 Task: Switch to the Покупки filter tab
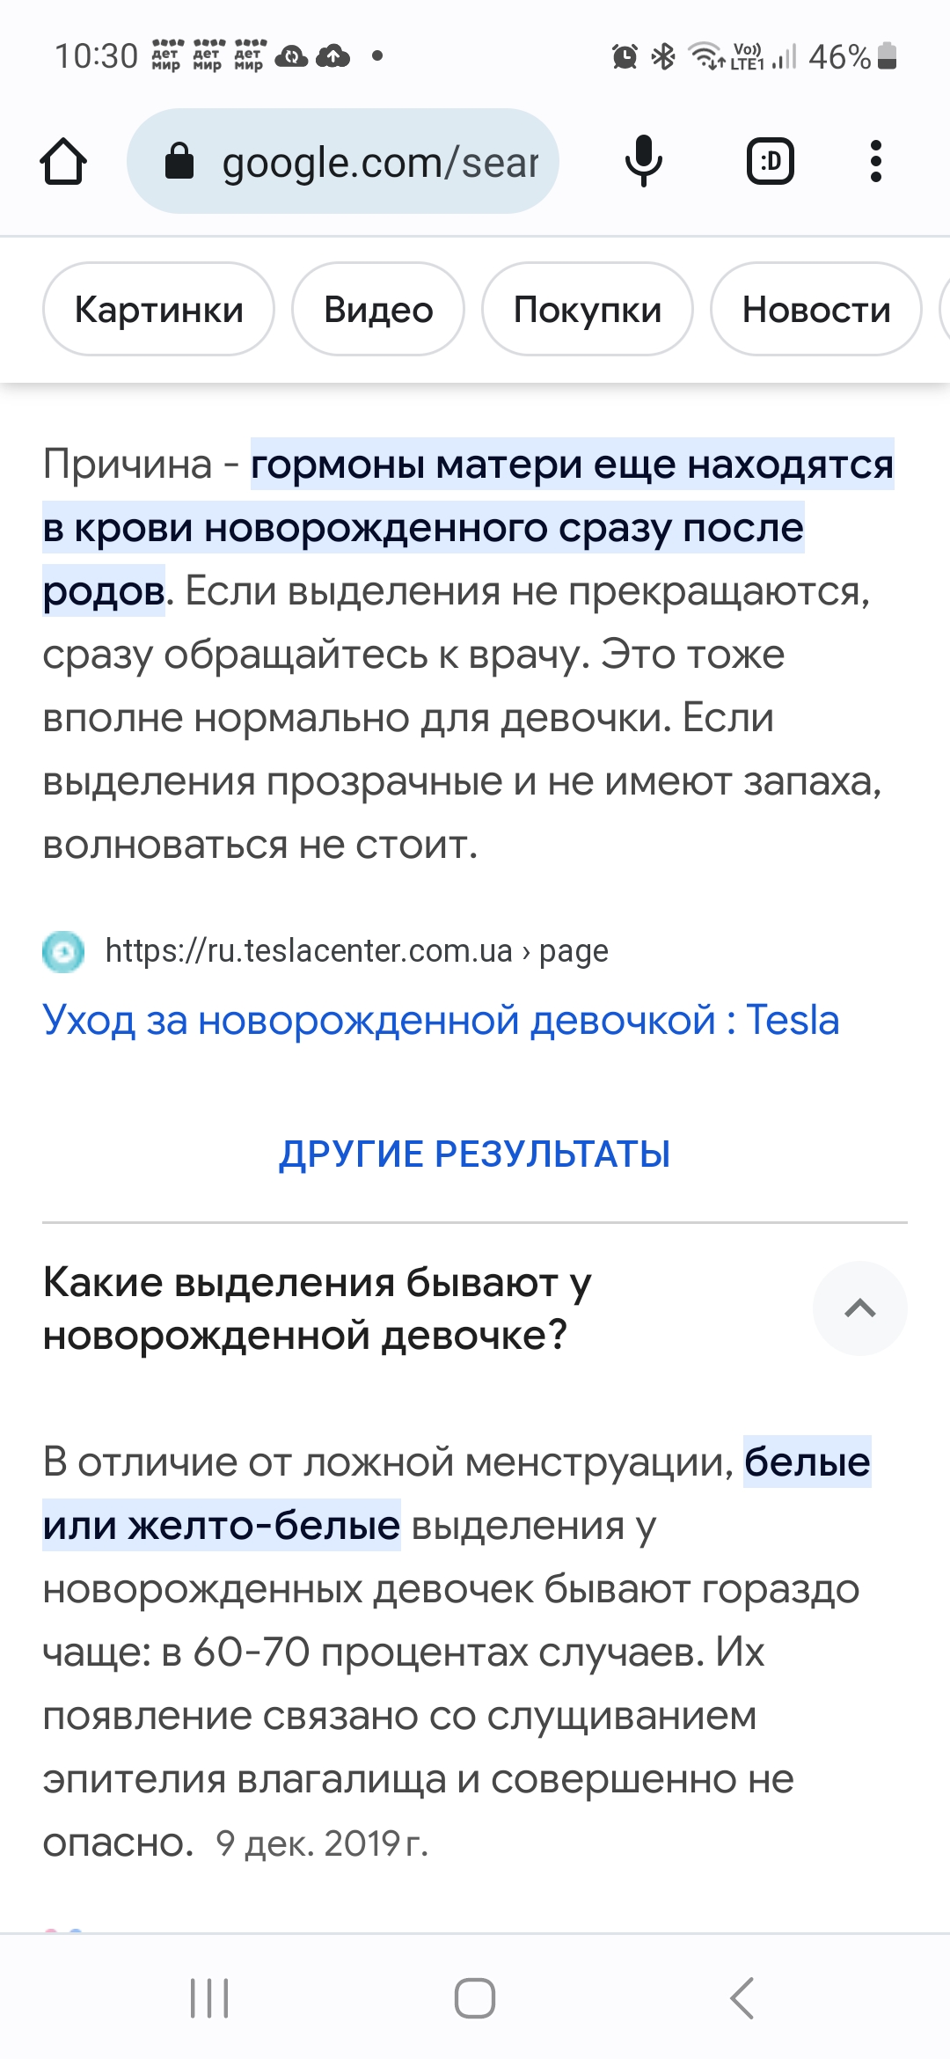pos(588,309)
